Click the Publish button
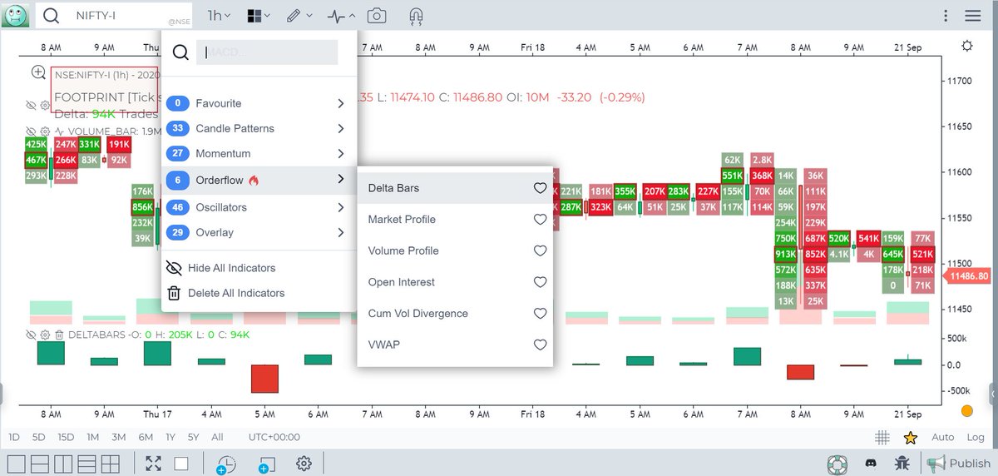The height and width of the screenshot is (476, 998). (959, 464)
